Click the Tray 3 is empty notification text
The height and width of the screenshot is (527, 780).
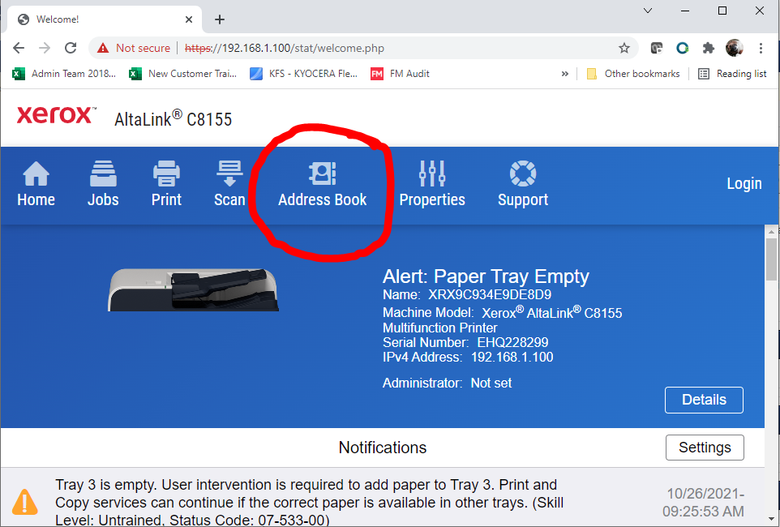coord(310,503)
